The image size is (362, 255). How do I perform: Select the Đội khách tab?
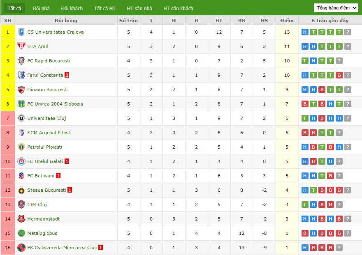coord(72,8)
